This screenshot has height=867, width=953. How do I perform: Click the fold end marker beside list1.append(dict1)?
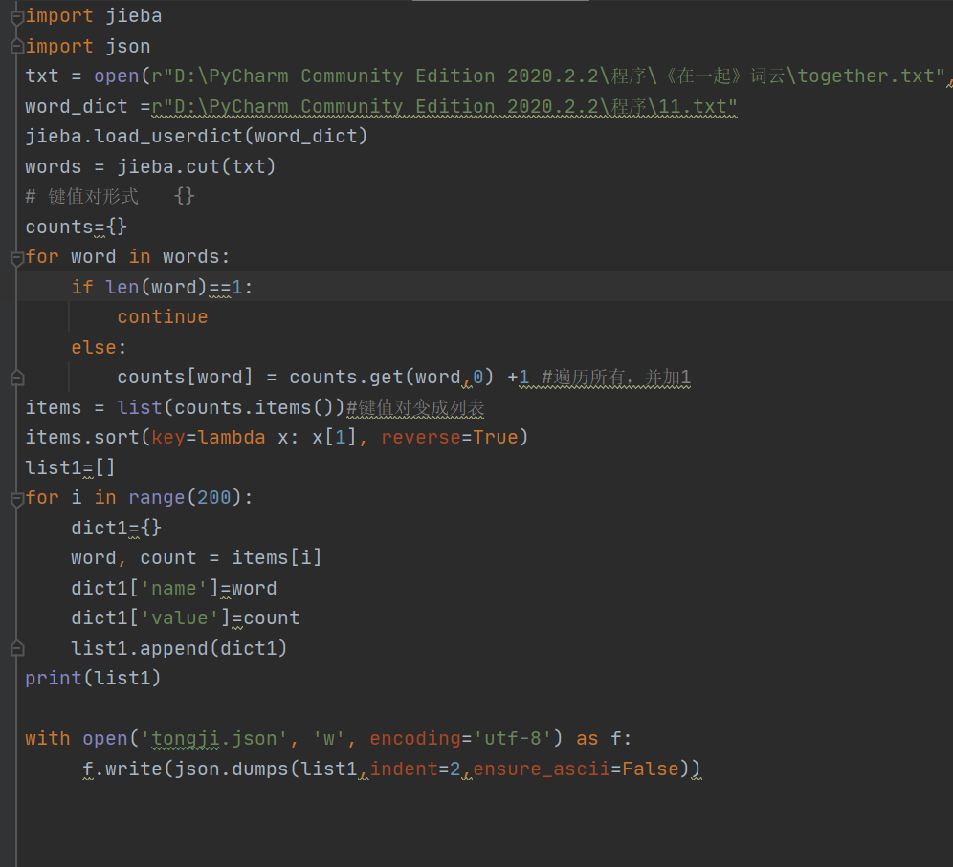[x=17, y=648]
